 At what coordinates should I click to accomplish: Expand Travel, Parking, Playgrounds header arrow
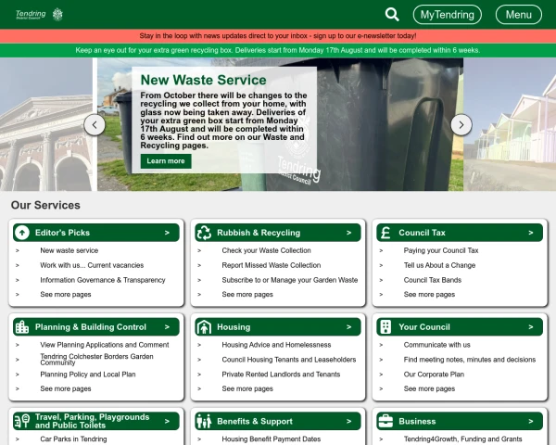[x=167, y=421]
